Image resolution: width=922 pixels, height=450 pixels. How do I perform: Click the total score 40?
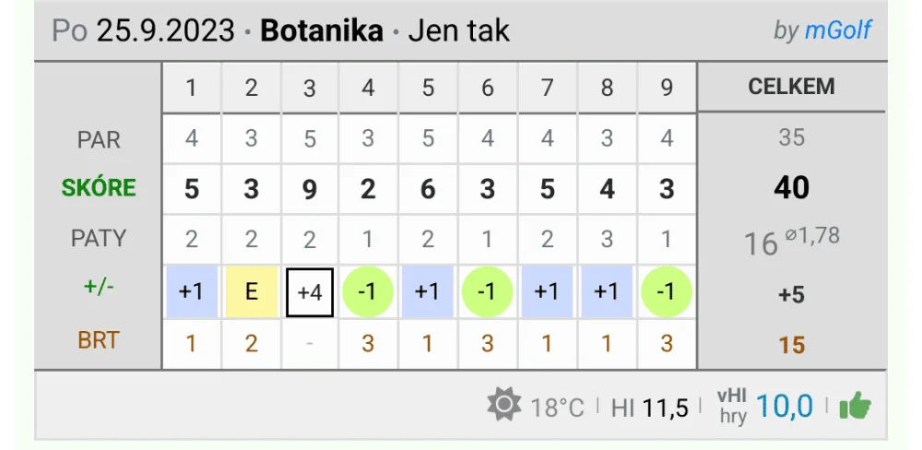pos(791,188)
